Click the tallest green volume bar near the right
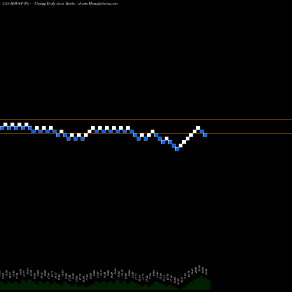The height and width of the screenshot is (292, 292). tap(201, 283)
